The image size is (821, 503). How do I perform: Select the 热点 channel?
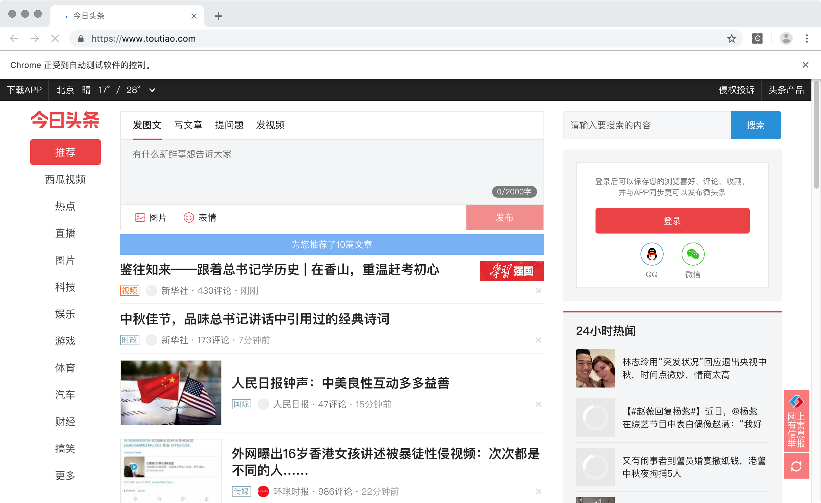pos(65,206)
